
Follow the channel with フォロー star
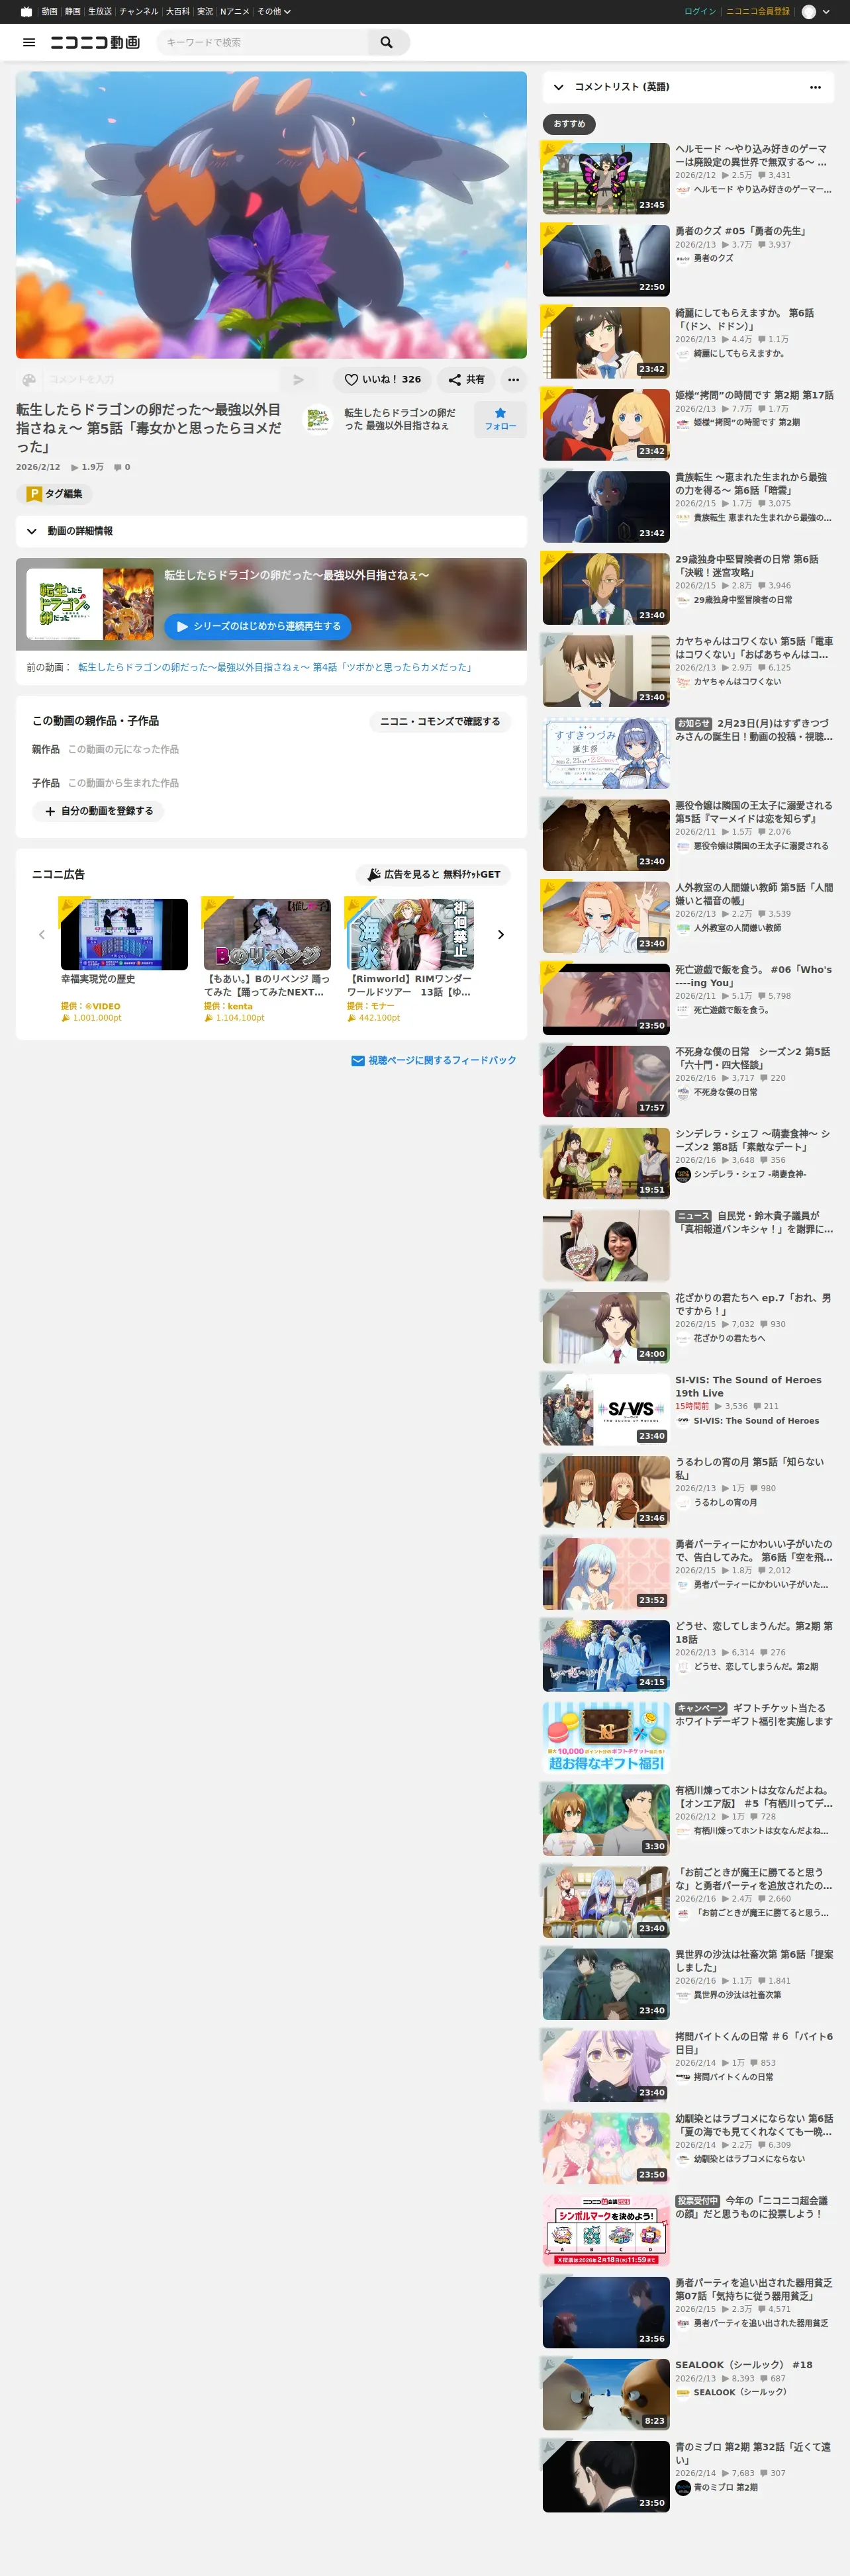pos(500,419)
